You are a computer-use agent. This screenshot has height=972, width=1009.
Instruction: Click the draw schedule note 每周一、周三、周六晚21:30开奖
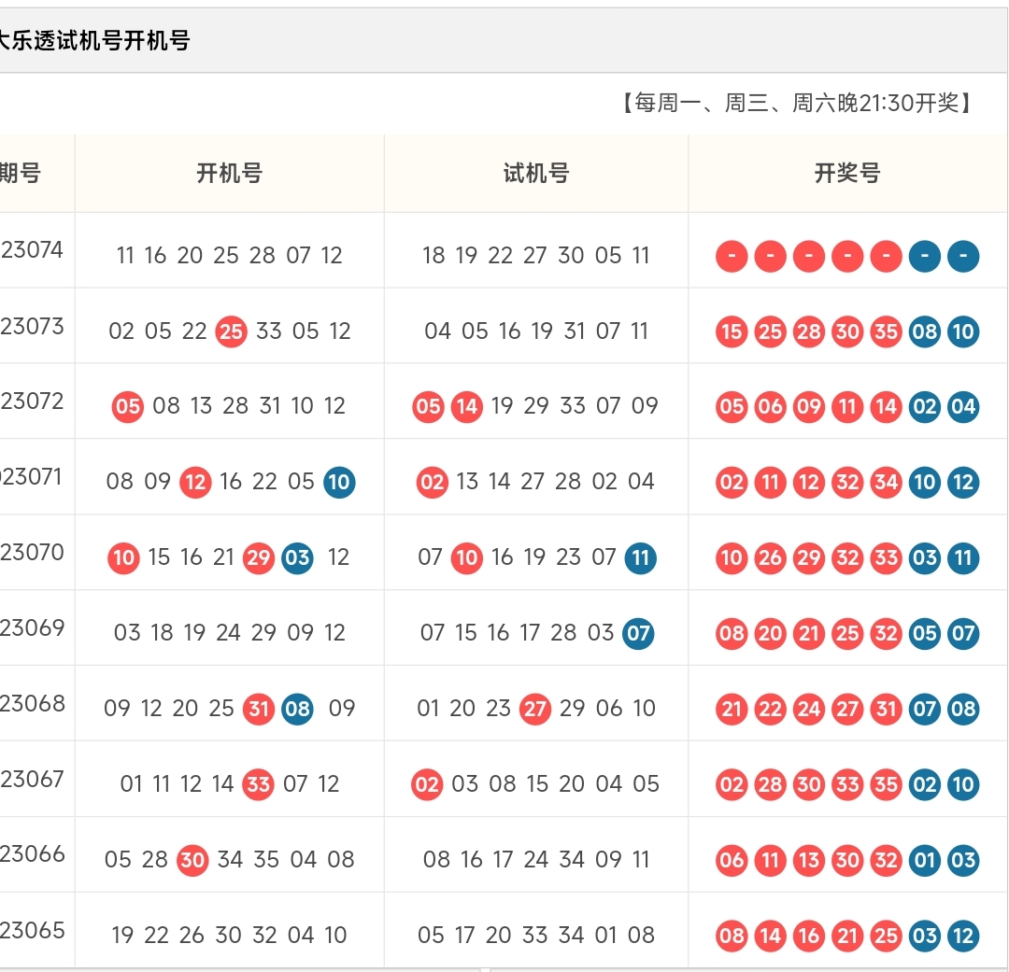(x=796, y=103)
